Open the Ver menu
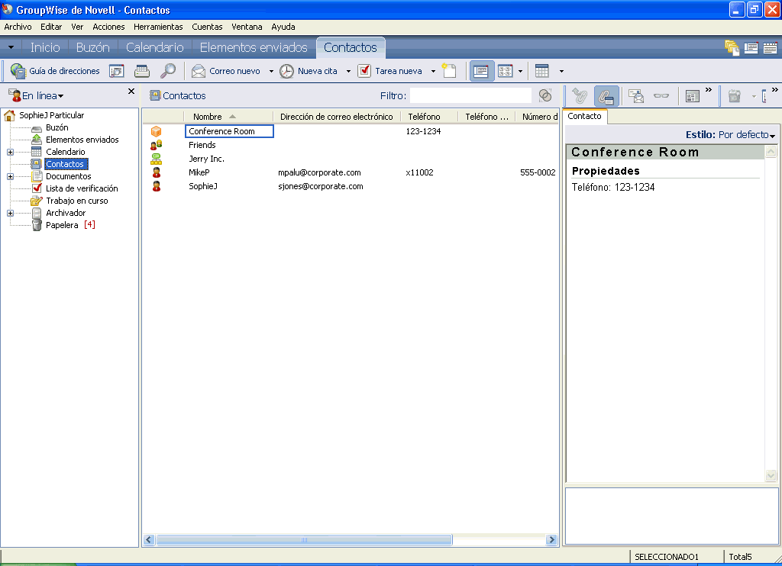The height and width of the screenshot is (566, 782). tap(77, 27)
